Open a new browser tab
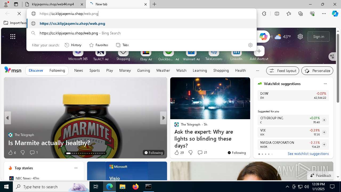341x192 pixels. click(x=154, y=4)
